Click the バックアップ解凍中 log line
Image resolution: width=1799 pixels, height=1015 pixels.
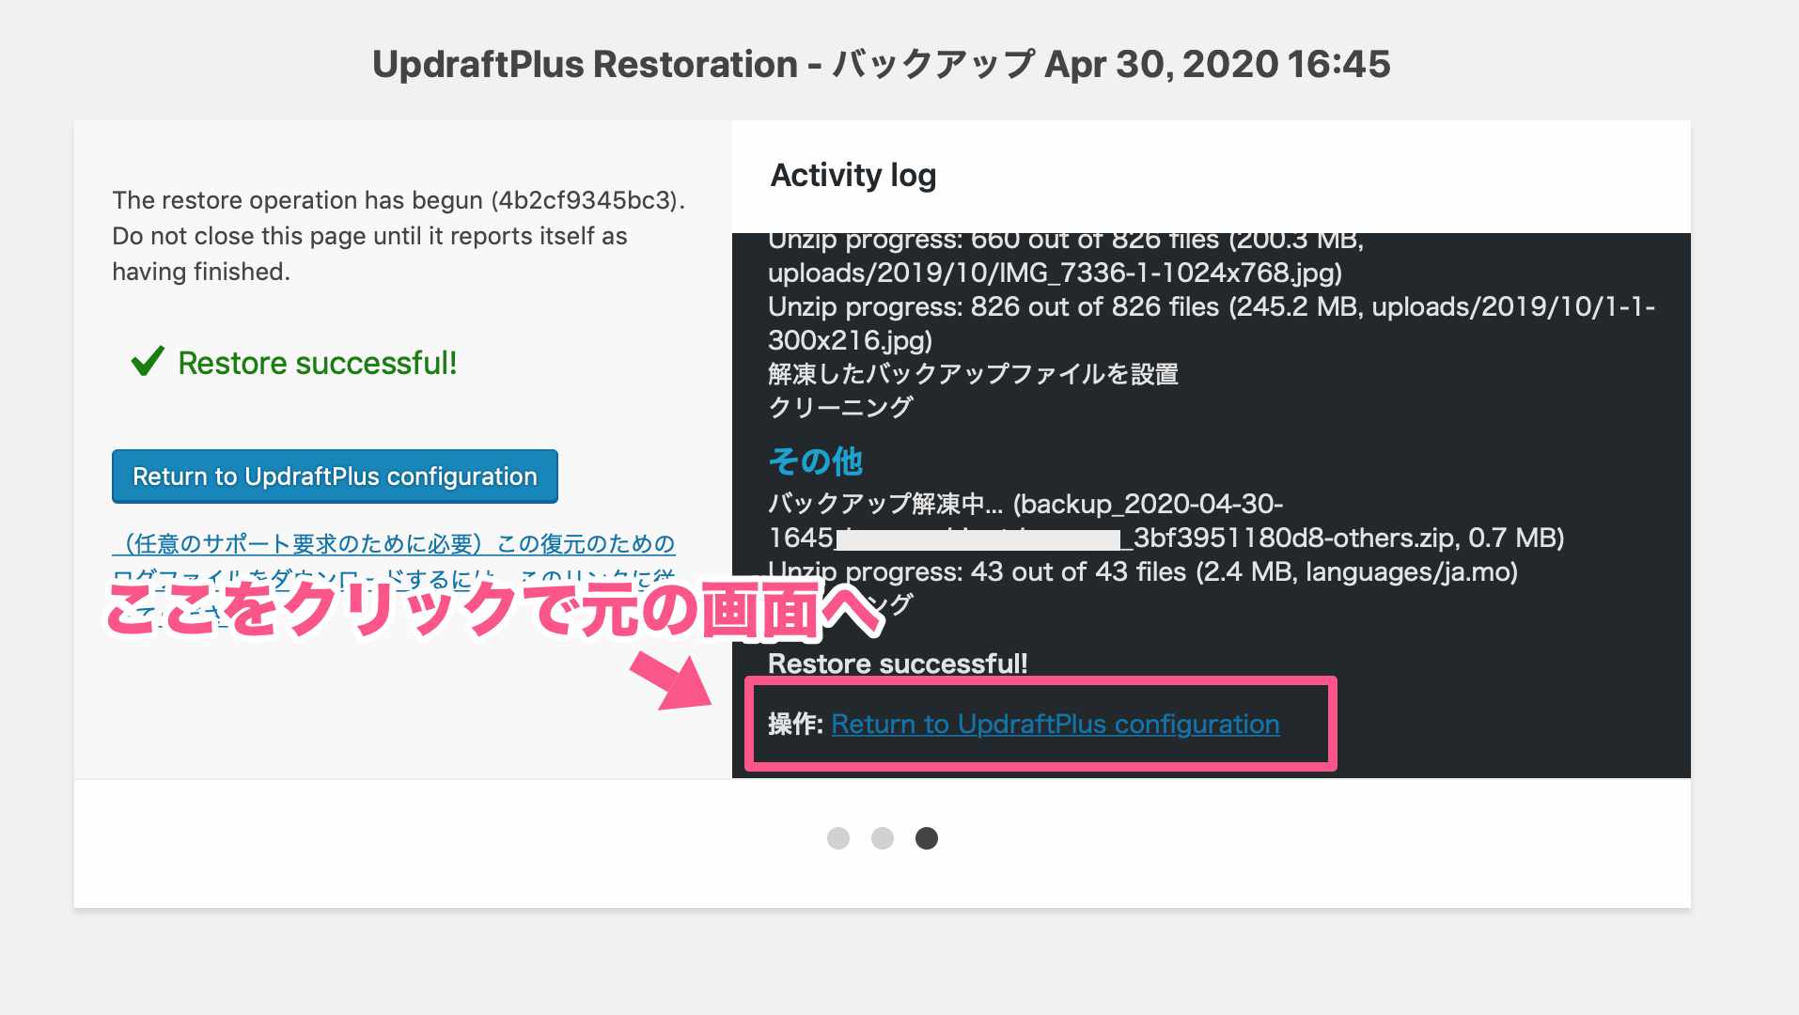tap(1166, 521)
